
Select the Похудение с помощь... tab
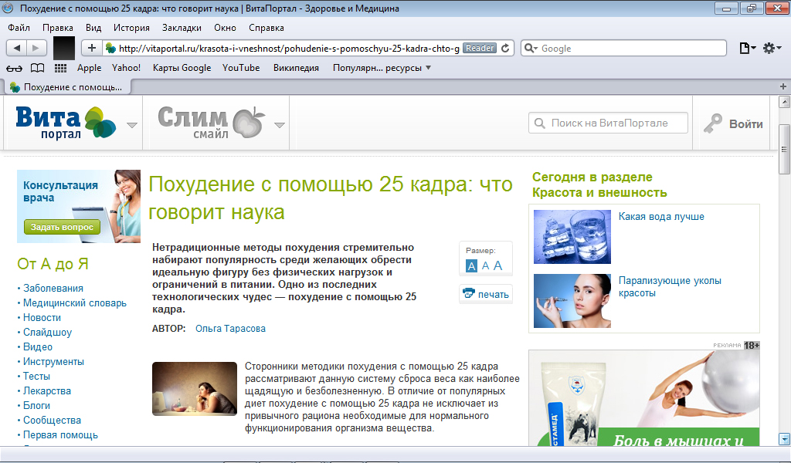click(68, 87)
